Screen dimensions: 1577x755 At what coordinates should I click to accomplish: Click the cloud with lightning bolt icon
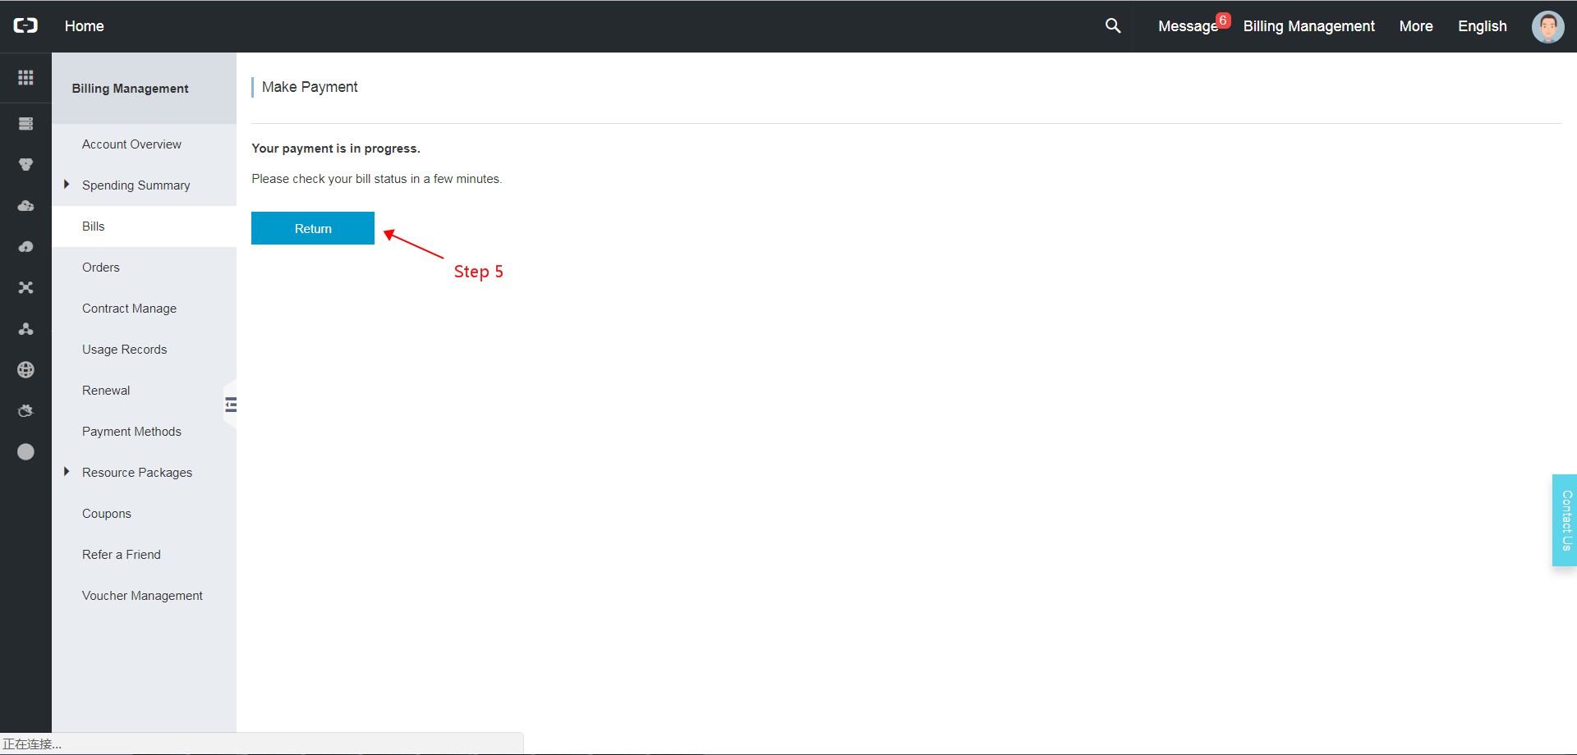click(25, 247)
